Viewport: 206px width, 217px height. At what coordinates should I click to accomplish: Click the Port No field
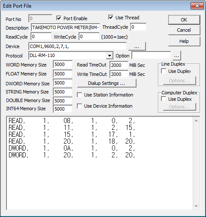(x=40, y=18)
